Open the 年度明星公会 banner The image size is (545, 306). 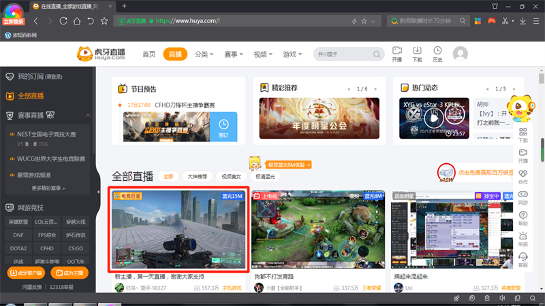tap(319, 118)
